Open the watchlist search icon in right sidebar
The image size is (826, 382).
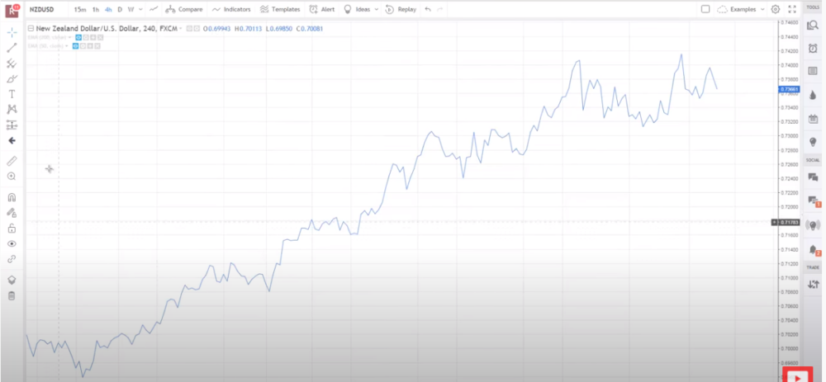click(x=813, y=25)
